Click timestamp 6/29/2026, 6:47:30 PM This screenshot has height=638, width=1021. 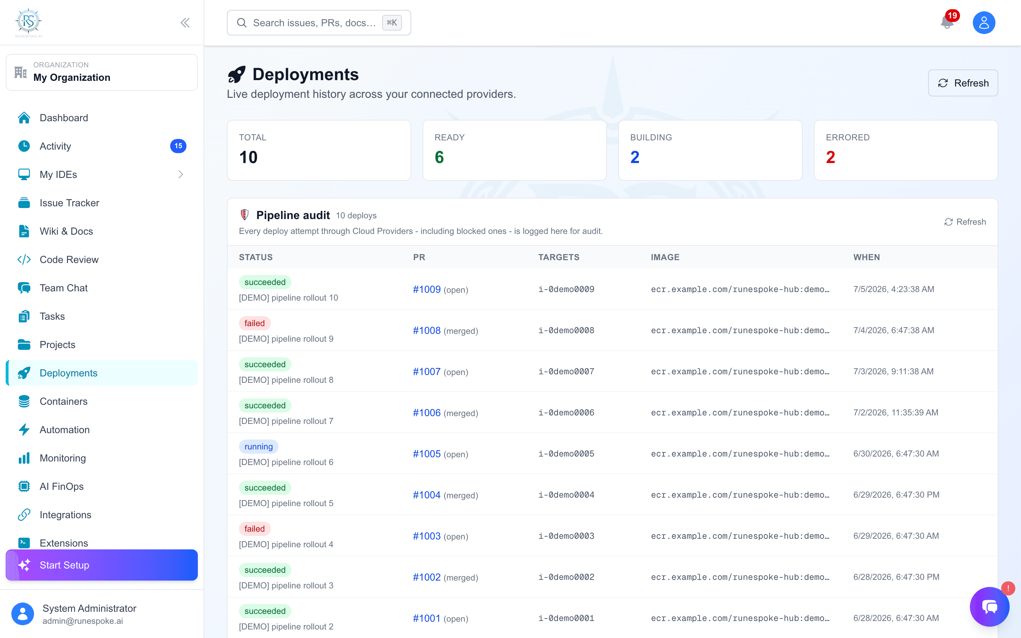[896, 494]
